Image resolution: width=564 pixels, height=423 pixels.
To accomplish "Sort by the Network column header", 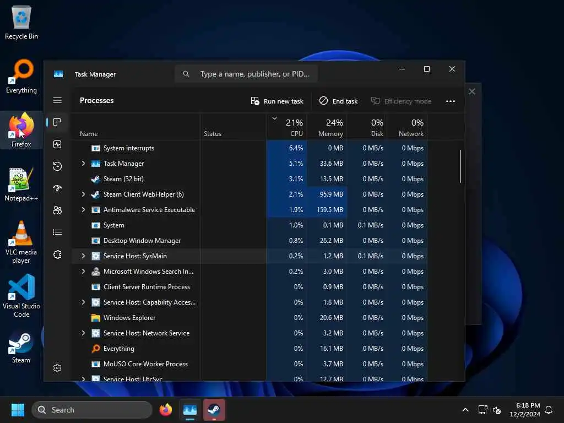I will (x=407, y=127).
